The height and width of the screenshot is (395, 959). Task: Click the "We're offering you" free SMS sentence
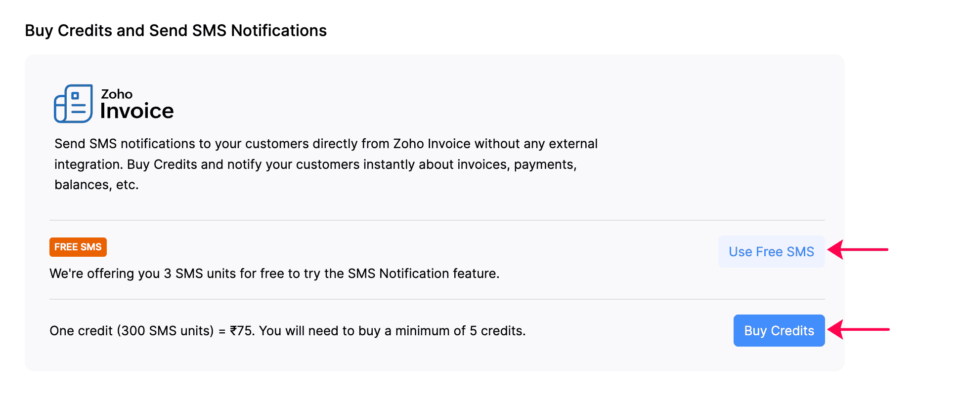pyautogui.click(x=104, y=274)
